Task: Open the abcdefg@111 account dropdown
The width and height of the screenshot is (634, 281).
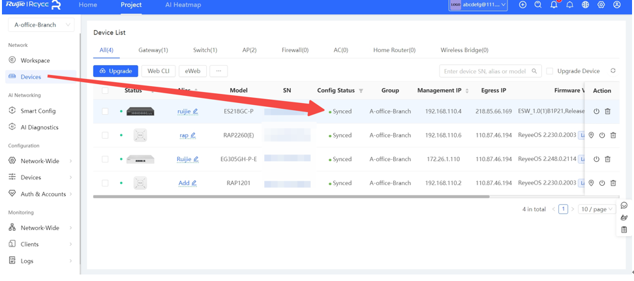Action: click(x=478, y=5)
